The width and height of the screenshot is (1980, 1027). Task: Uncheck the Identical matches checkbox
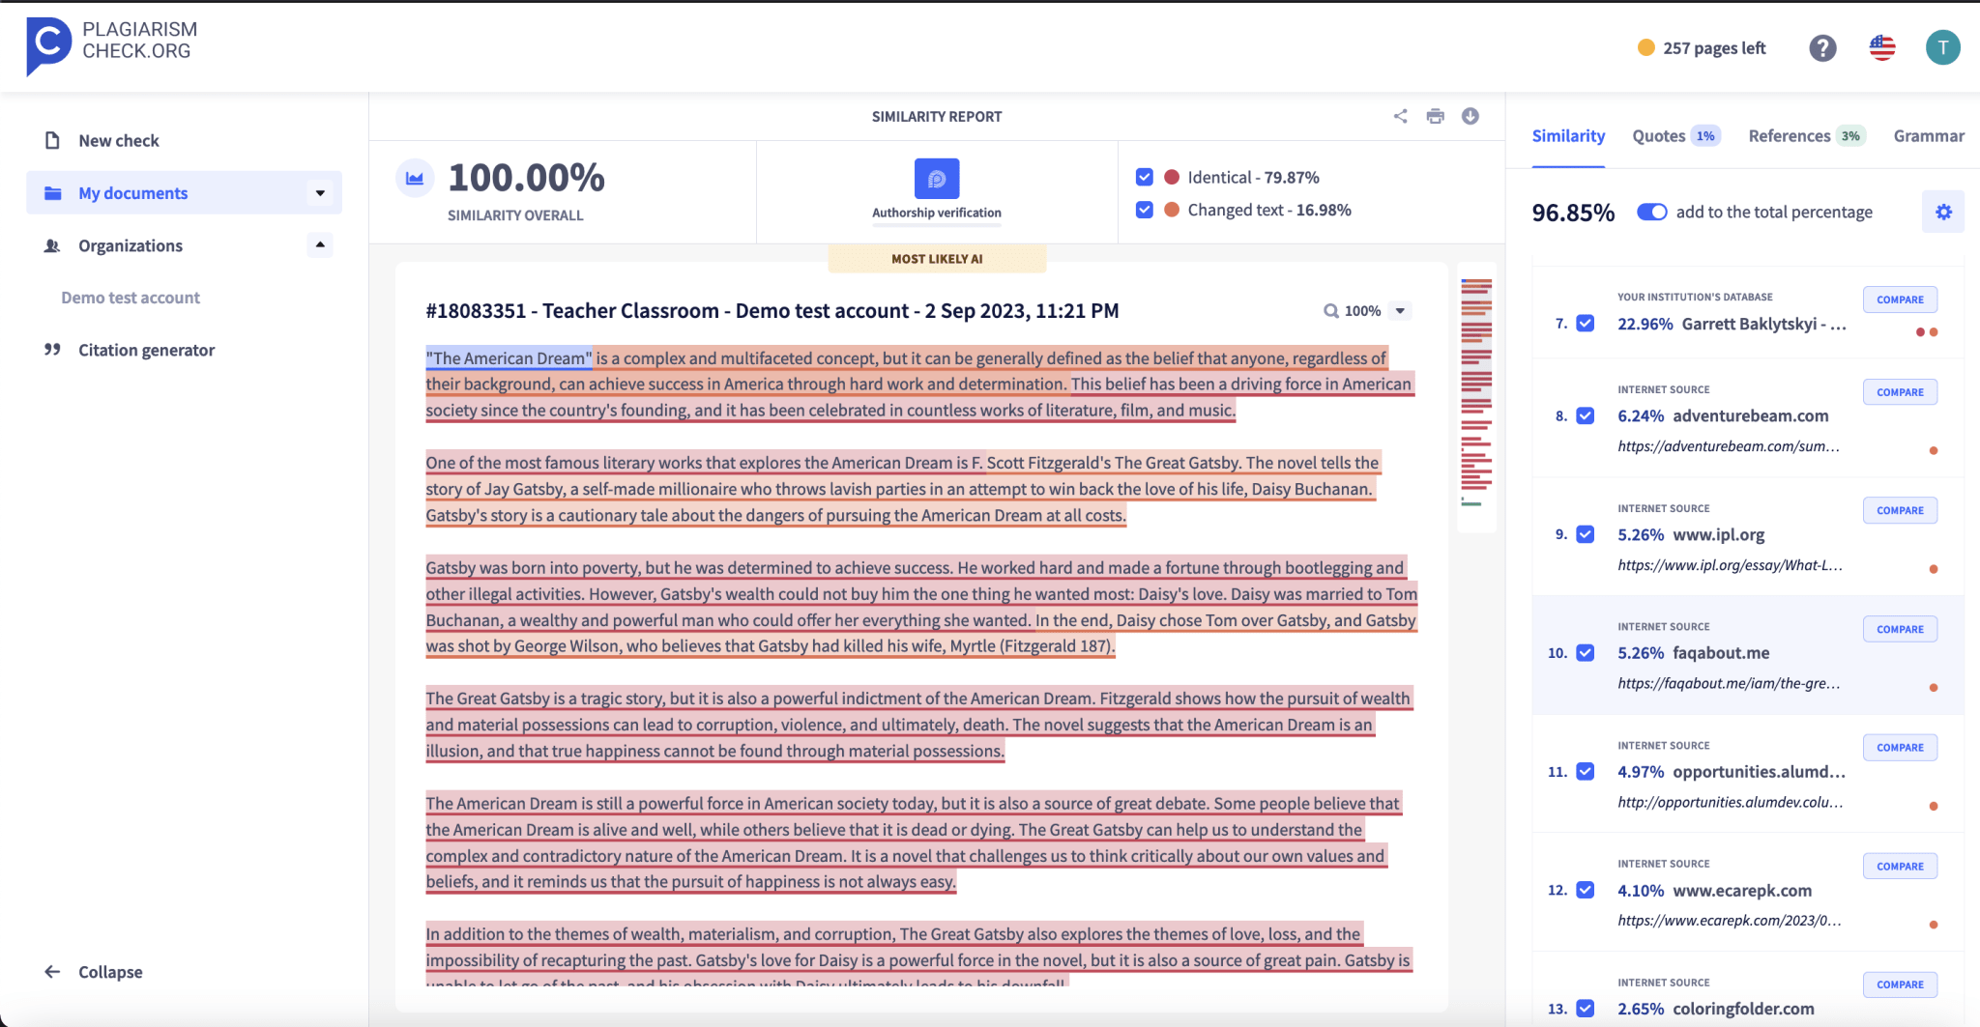pos(1144,177)
